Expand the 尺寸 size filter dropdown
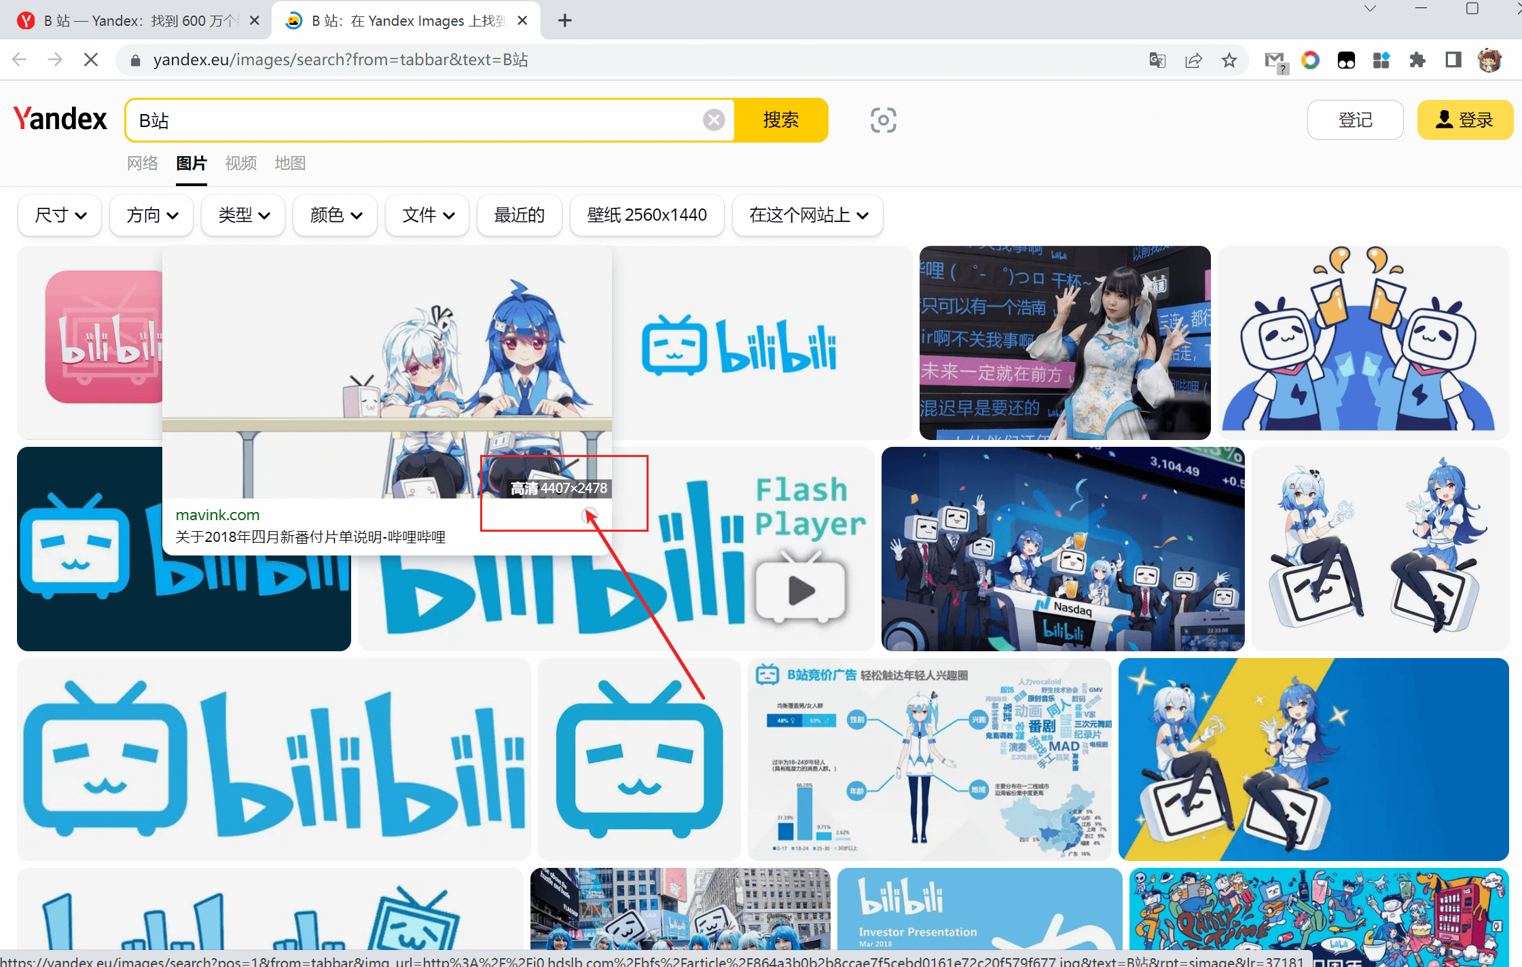Screen dimensions: 1522x967 pyautogui.click(x=59, y=215)
